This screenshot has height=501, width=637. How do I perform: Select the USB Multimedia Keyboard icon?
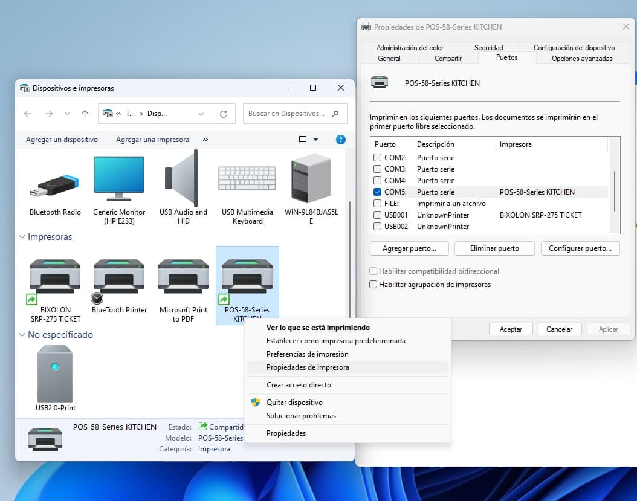pyautogui.click(x=247, y=178)
